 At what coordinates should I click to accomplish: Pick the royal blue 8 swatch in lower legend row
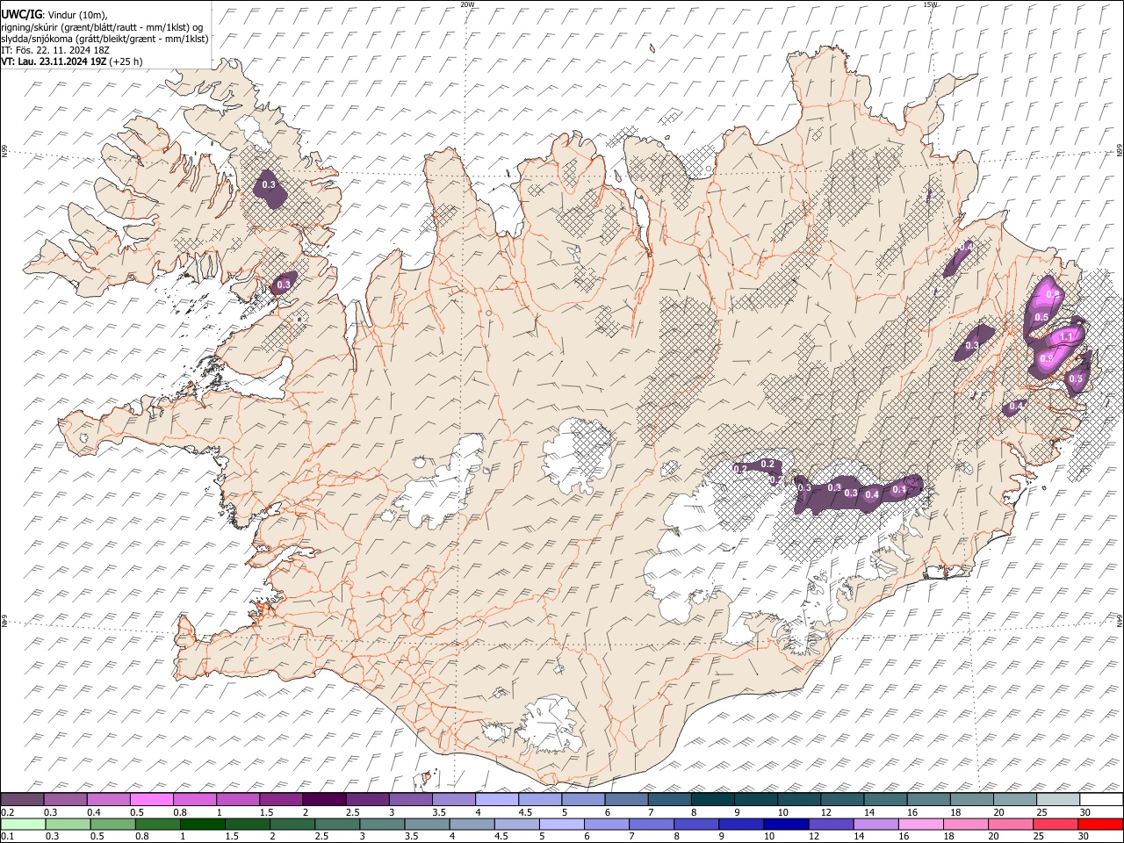point(695,824)
